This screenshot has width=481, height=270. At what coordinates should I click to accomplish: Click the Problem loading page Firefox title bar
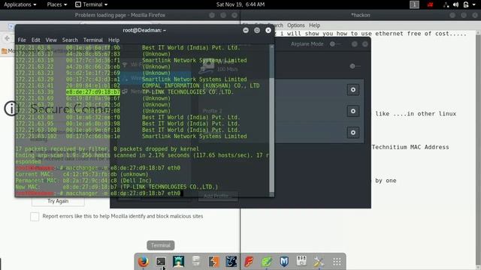click(x=120, y=15)
